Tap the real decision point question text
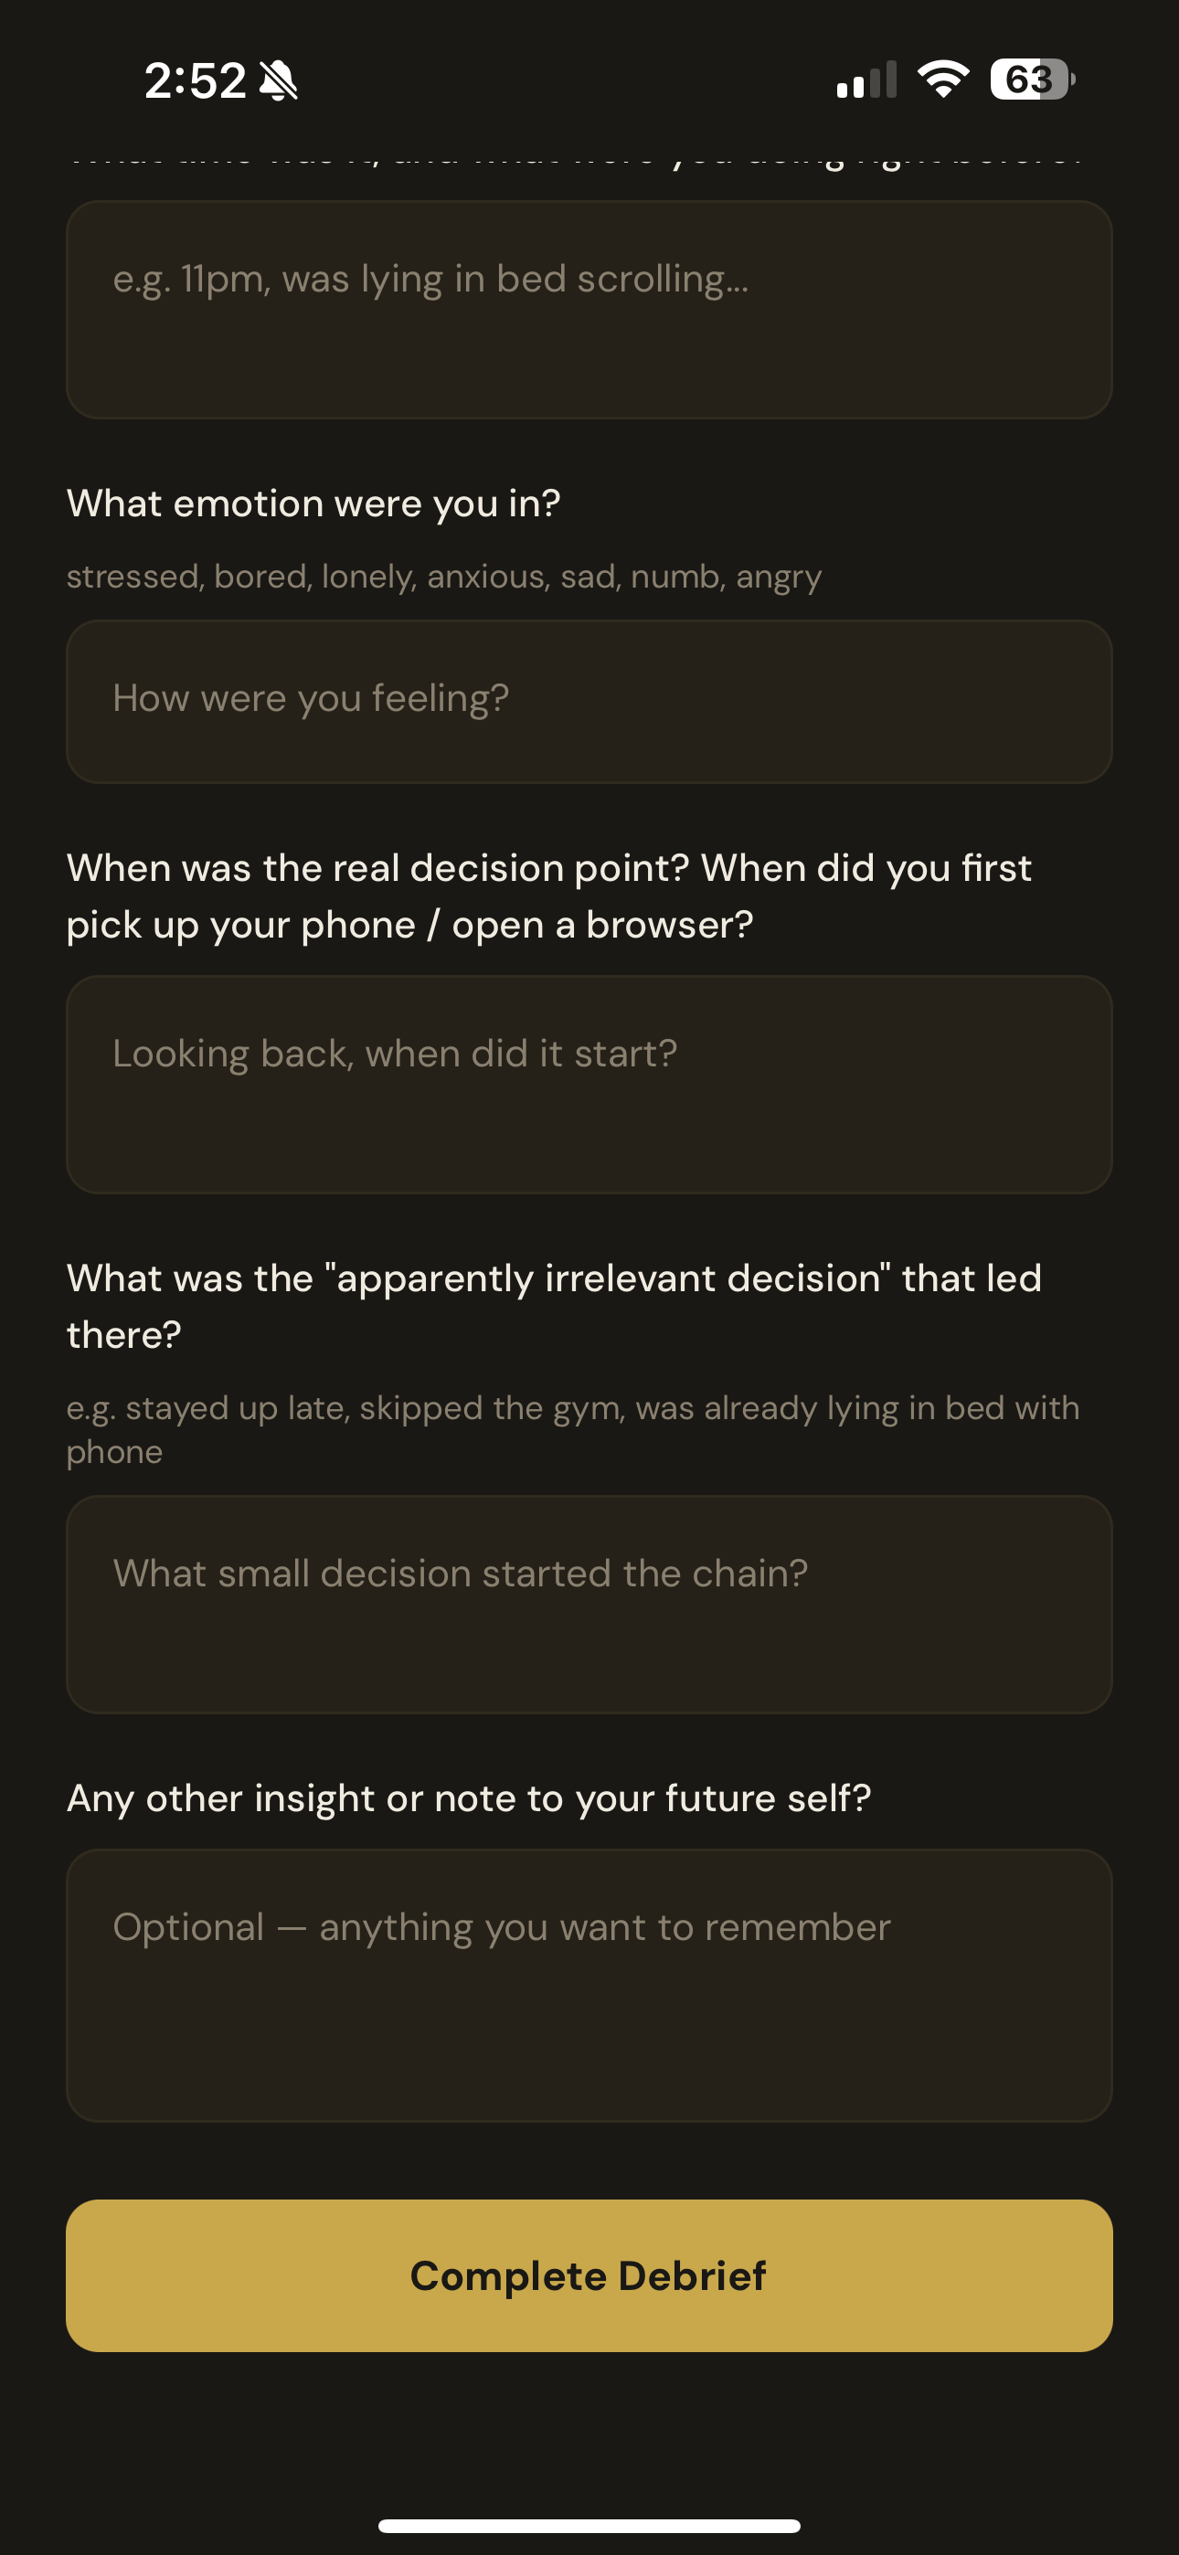Image resolution: width=1179 pixels, height=2555 pixels. coord(548,896)
